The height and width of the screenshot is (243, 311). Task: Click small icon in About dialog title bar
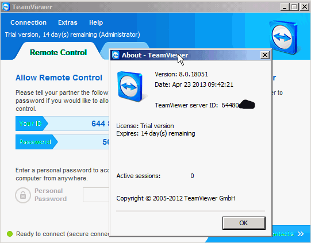[x=116, y=55]
